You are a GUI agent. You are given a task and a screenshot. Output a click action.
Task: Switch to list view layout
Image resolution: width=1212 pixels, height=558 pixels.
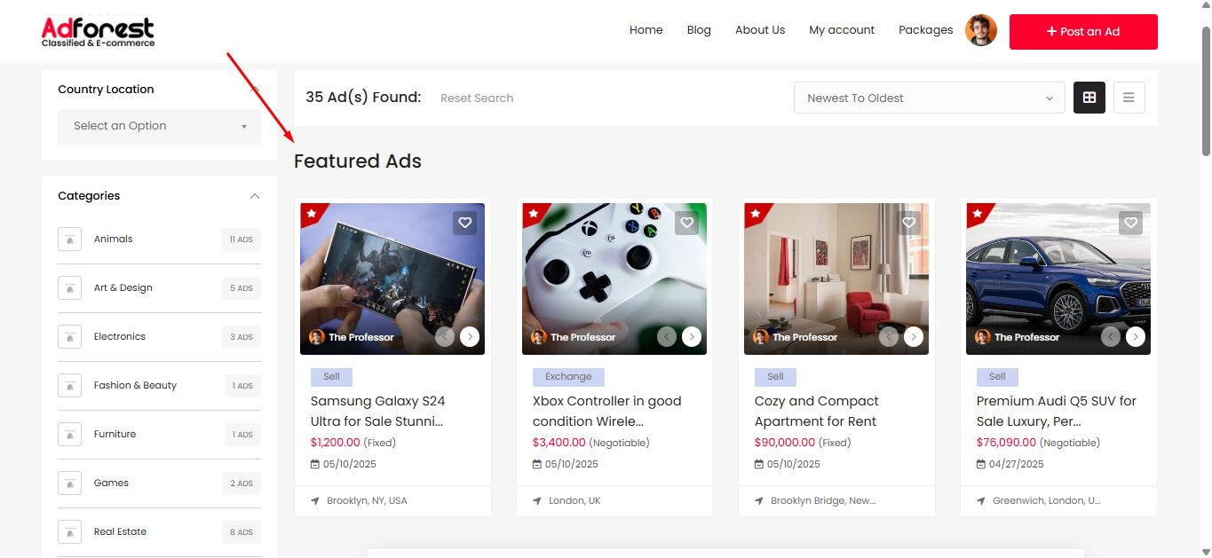point(1129,98)
